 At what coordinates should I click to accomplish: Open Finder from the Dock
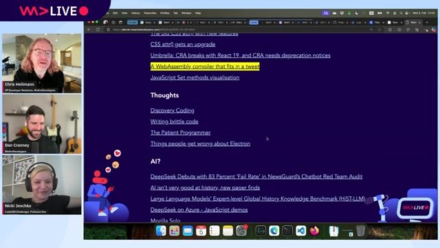[161, 231]
